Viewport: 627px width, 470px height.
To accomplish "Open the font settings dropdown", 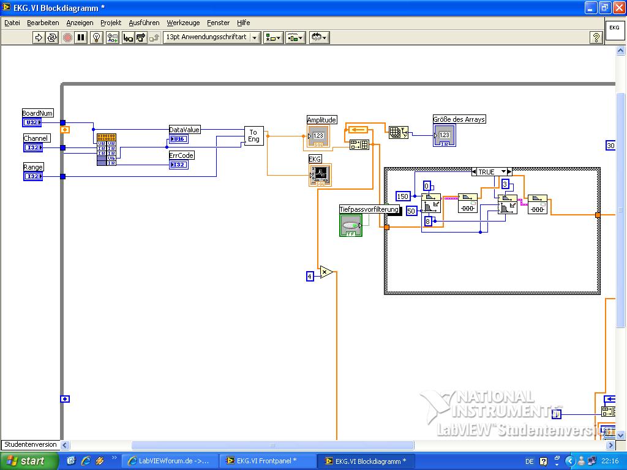I will pyautogui.click(x=212, y=37).
